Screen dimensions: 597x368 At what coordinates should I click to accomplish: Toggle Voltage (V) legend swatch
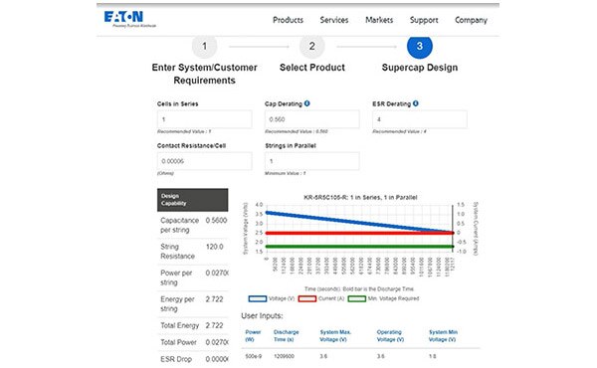258,298
